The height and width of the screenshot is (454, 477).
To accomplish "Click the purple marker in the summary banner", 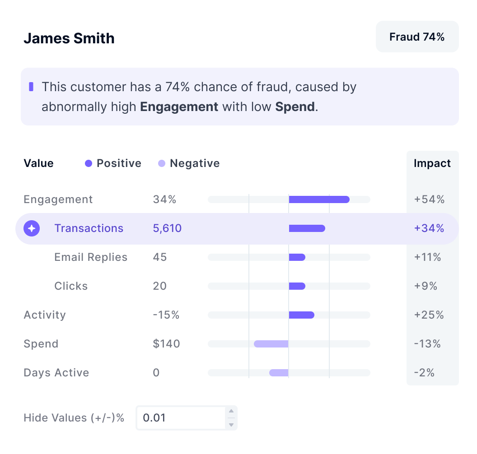I will pos(31,86).
